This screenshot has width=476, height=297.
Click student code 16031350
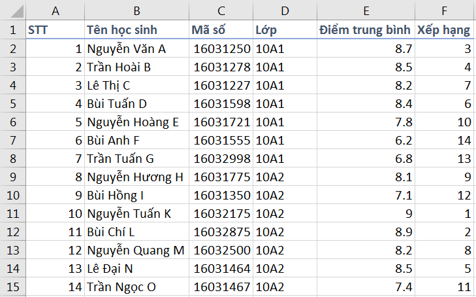(x=221, y=195)
